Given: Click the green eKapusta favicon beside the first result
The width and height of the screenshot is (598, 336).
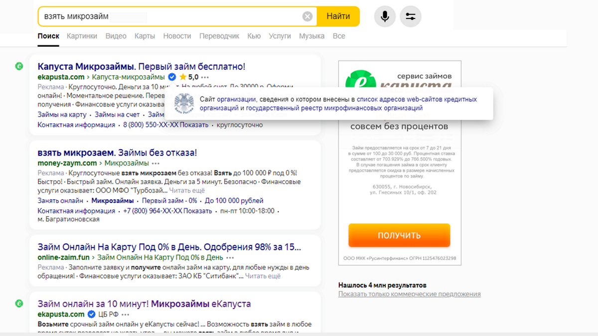Looking at the screenshot, I should (x=19, y=66).
